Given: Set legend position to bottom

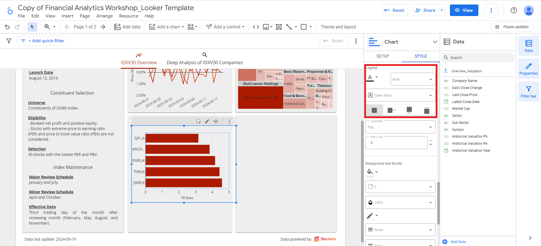Looking at the screenshot, I should 409,110.
